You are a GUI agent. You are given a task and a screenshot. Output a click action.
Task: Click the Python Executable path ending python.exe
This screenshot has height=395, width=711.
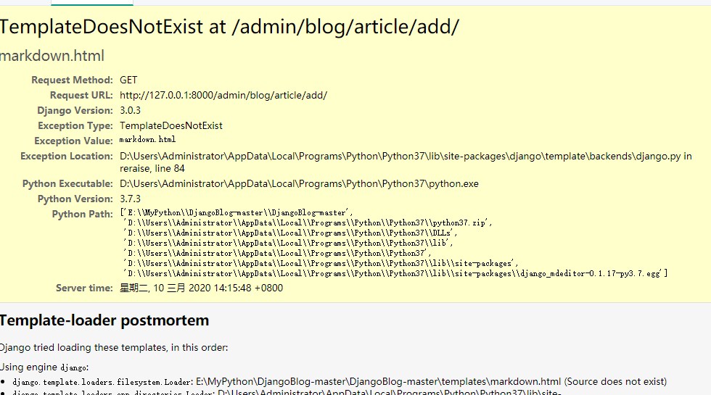pyautogui.click(x=299, y=184)
